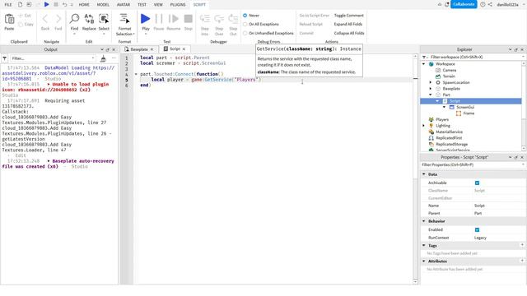The height and width of the screenshot is (296, 527).
Task: Expand the Baseplate tree node
Action: (431, 89)
